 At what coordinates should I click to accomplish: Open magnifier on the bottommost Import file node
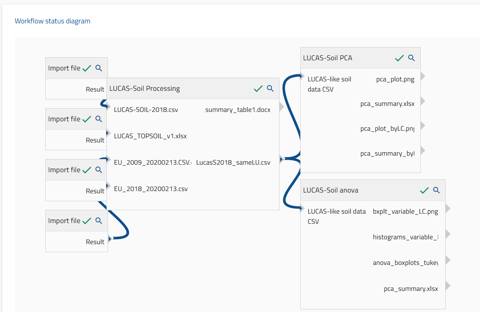tap(99, 221)
